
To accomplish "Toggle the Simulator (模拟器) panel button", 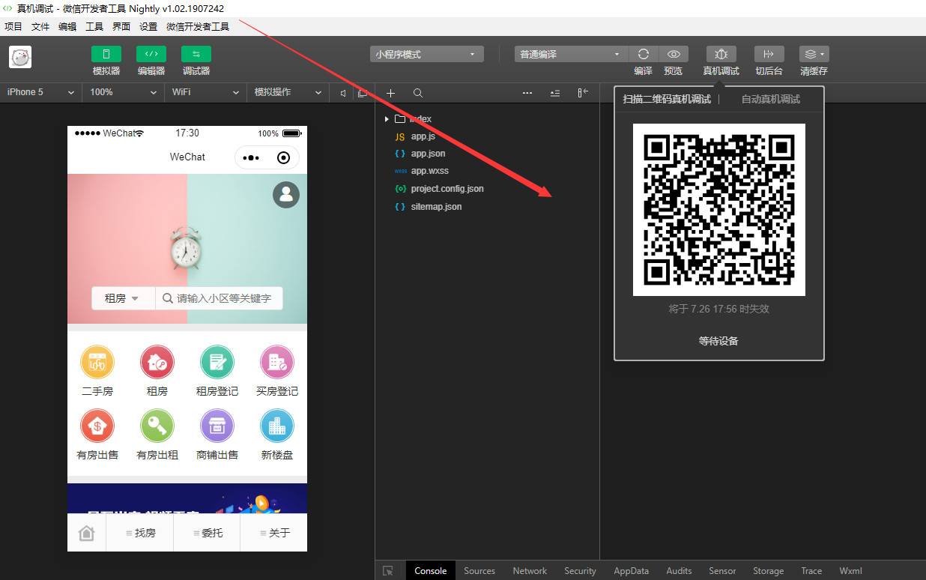I will coord(106,54).
